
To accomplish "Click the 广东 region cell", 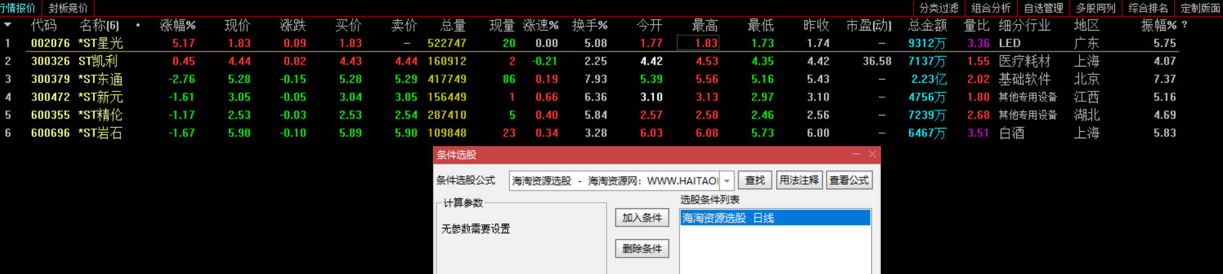I will pyautogui.click(x=1086, y=43).
